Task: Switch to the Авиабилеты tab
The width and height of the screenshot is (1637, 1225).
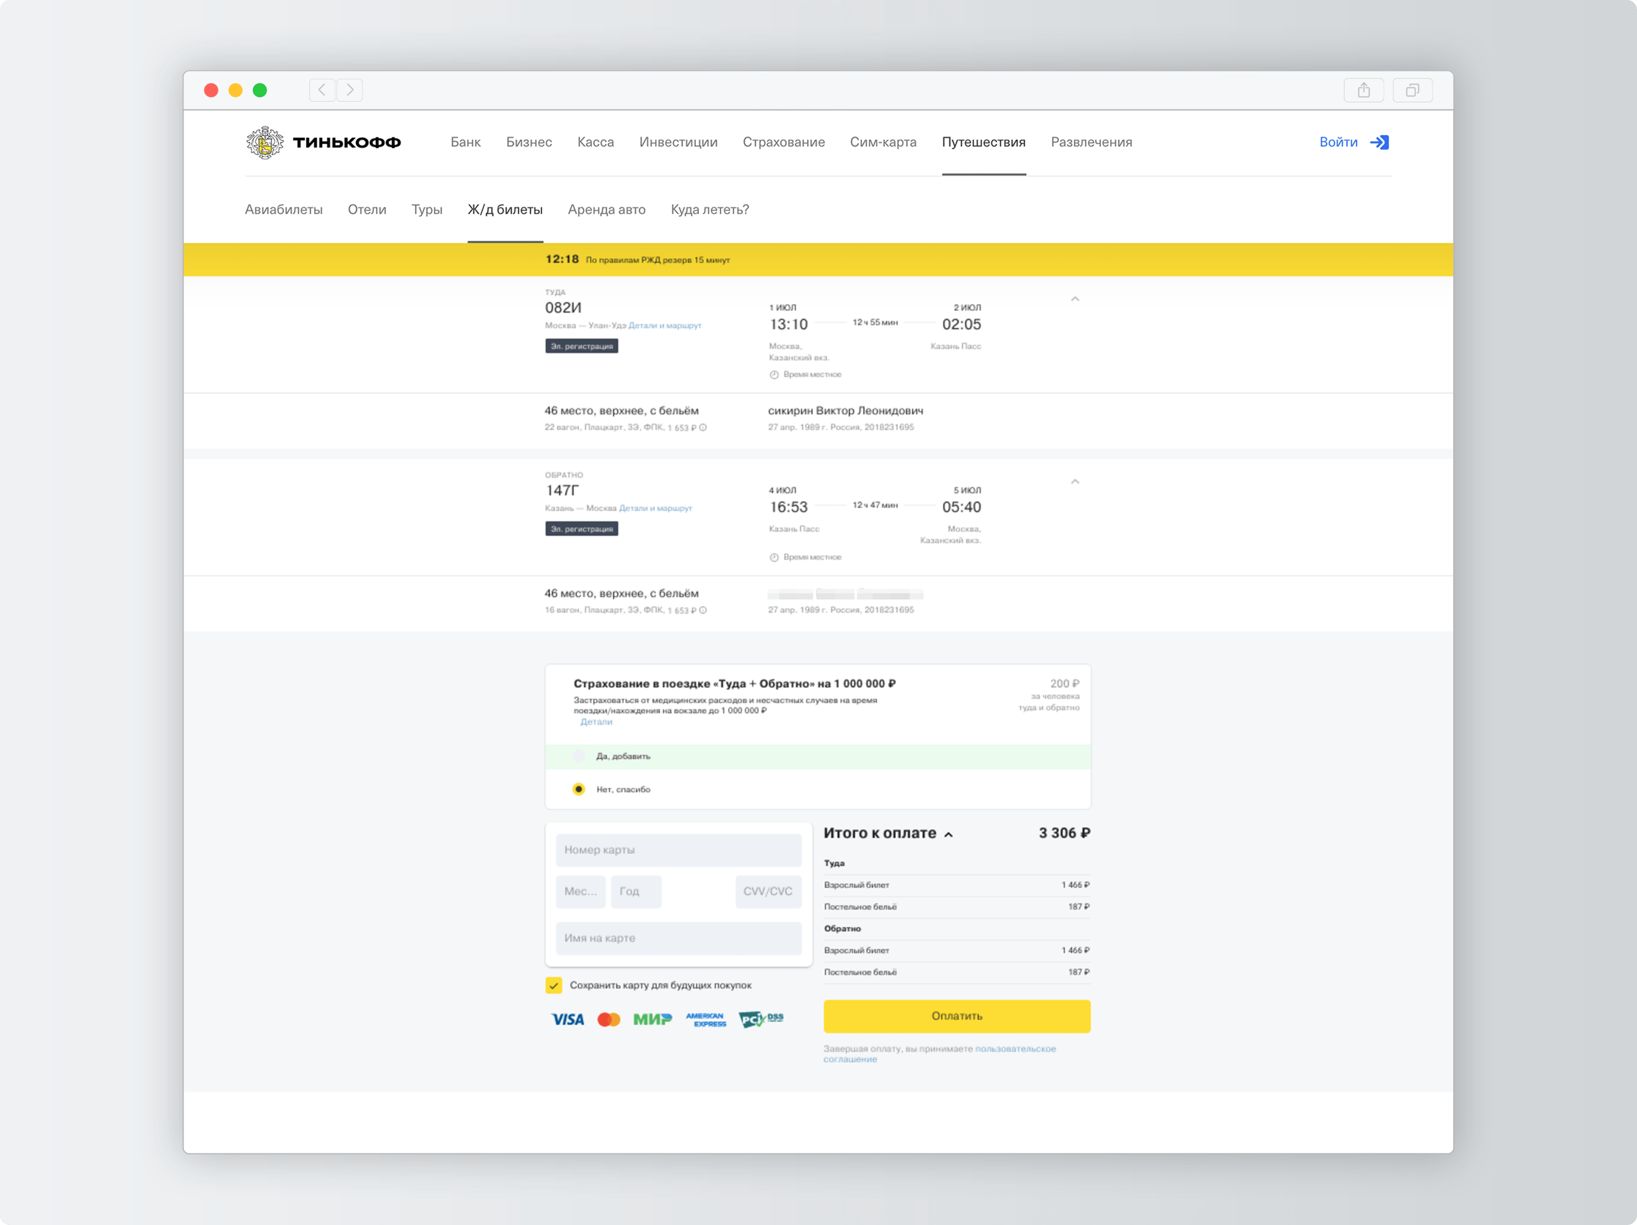Action: point(284,209)
